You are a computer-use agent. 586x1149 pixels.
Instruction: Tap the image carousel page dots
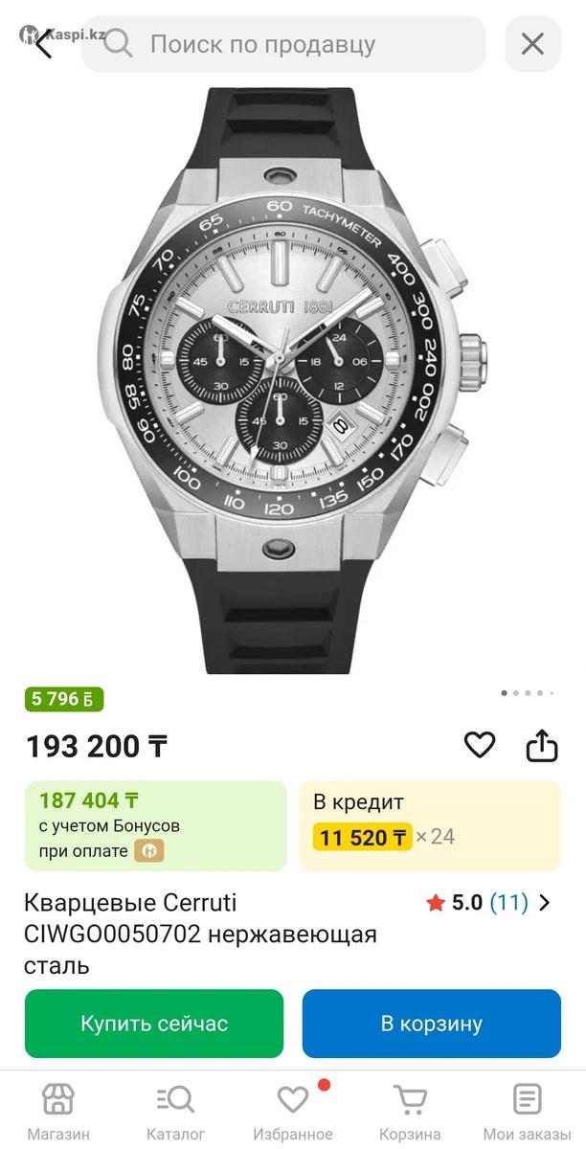527,692
